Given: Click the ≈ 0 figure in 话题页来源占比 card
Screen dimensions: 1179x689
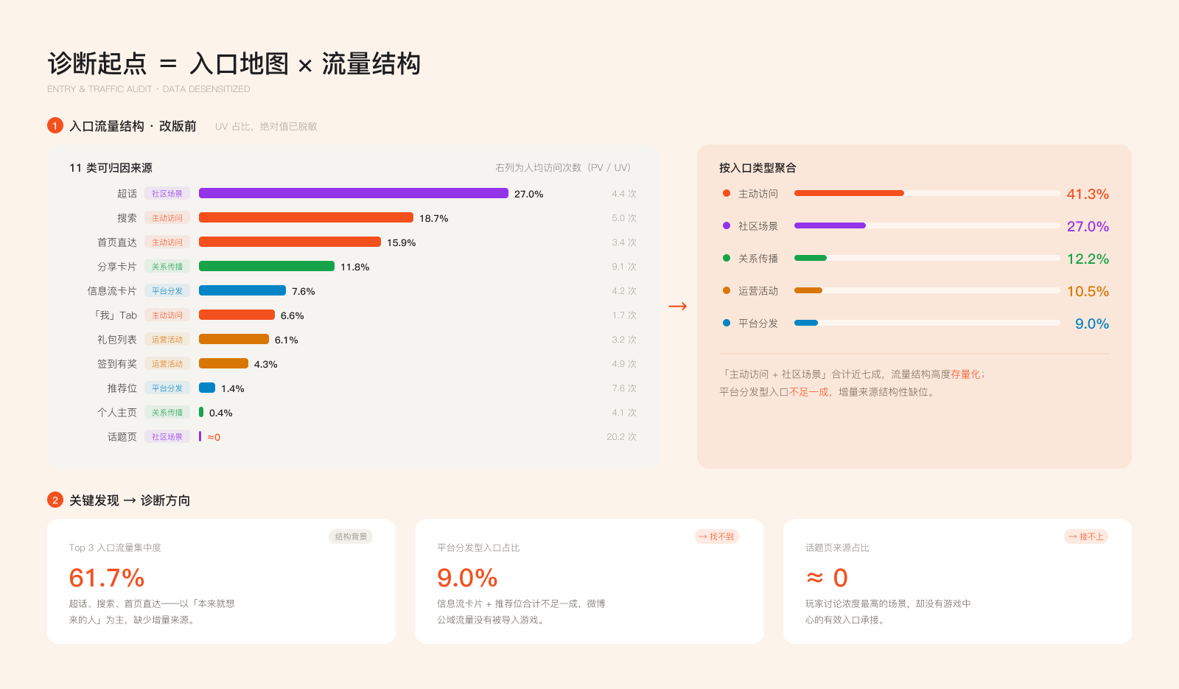Looking at the screenshot, I should (827, 578).
